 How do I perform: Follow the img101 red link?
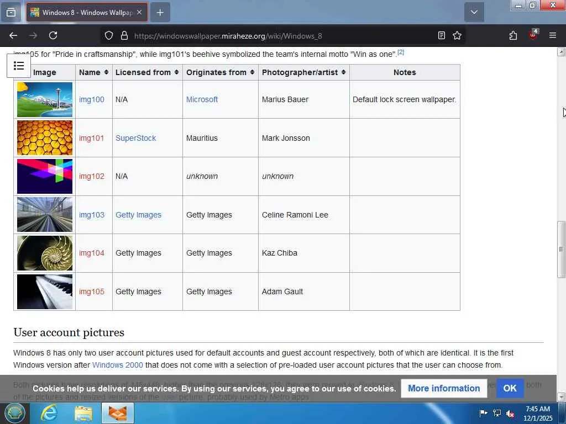tap(91, 138)
